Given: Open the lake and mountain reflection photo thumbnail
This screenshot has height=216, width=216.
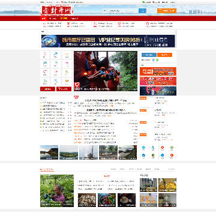Looking at the screenshot, I should coord(49,152).
